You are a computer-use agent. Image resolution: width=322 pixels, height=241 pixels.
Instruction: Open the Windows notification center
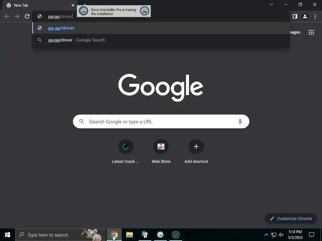tap(312, 235)
